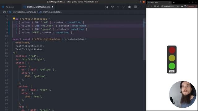Go to browser home page icon
198x111 pixels.
(158, 6)
